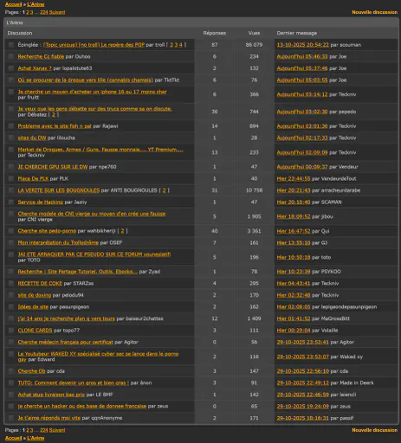Open the L'Arène breadcrumb link above the table

point(36,4)
